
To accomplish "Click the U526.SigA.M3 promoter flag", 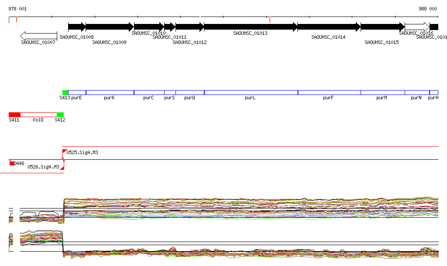I will [x=62, y=167].
